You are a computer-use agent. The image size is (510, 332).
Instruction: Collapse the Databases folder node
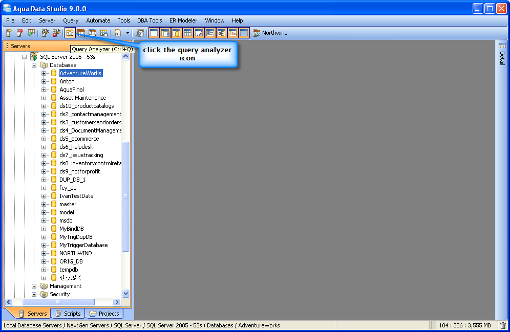34,65
